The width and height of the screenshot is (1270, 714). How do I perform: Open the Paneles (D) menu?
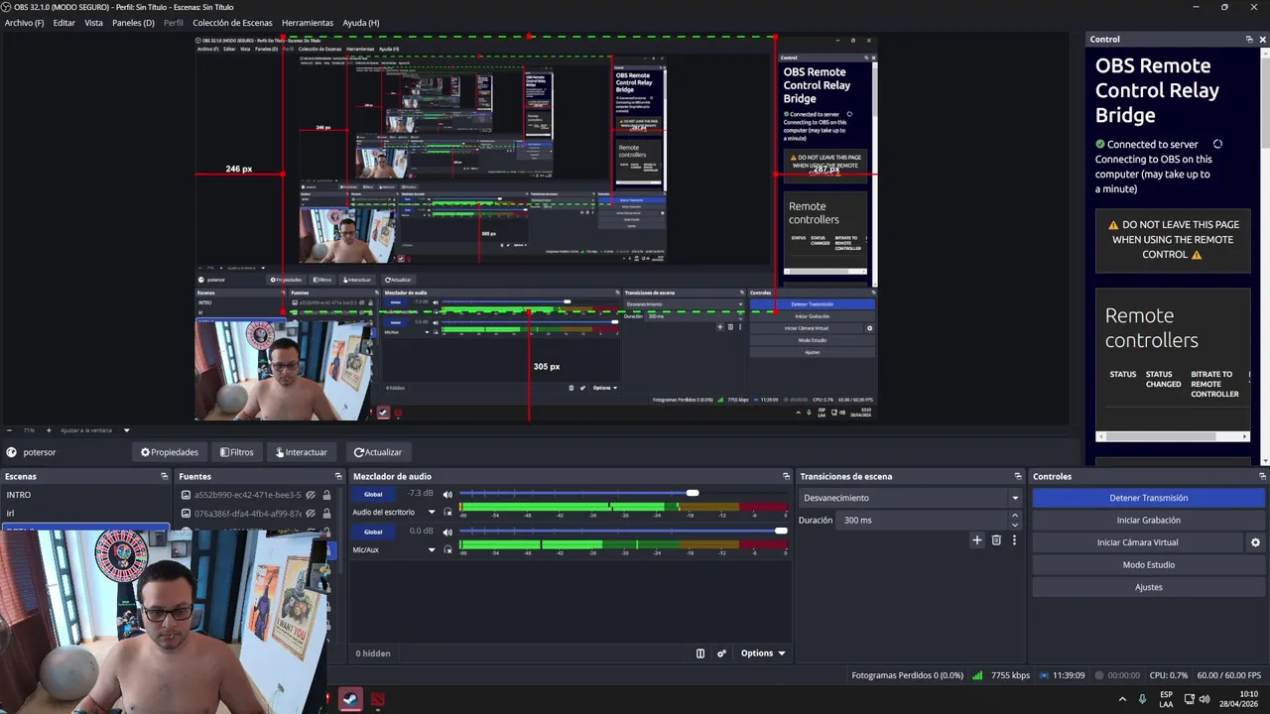tap(133, 23)
